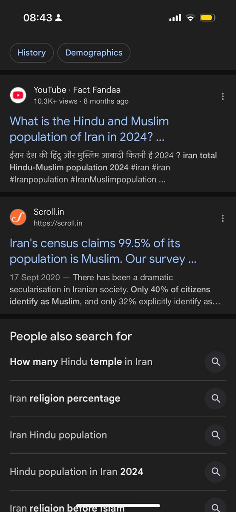Image resolution: width=236 pixels, height=512 pixels.
Task: Tap Iran religion before Islam suggestion
Action: coord(67,508)
